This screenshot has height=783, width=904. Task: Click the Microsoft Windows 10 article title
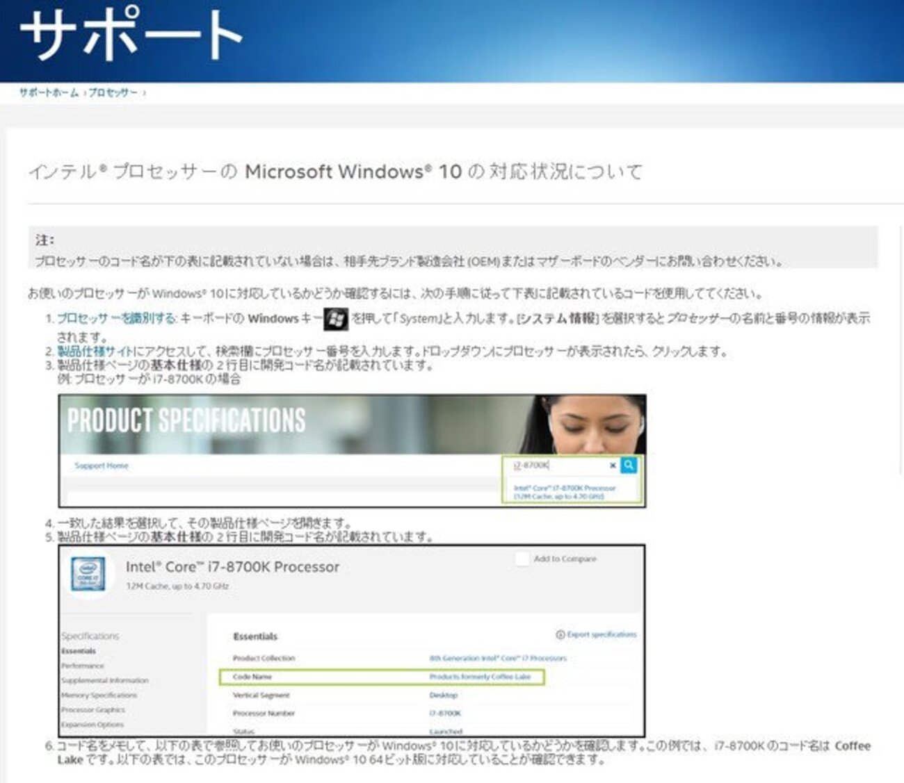pyautogui.click(x=336, y=172)
